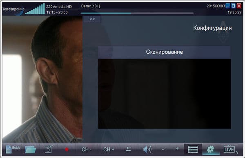245x158 pixels.
Task: Start recording with the red dot
Action: coord(67,149)
